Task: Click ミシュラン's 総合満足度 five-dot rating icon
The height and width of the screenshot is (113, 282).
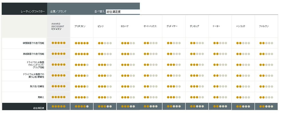Action: click(58, 106)
